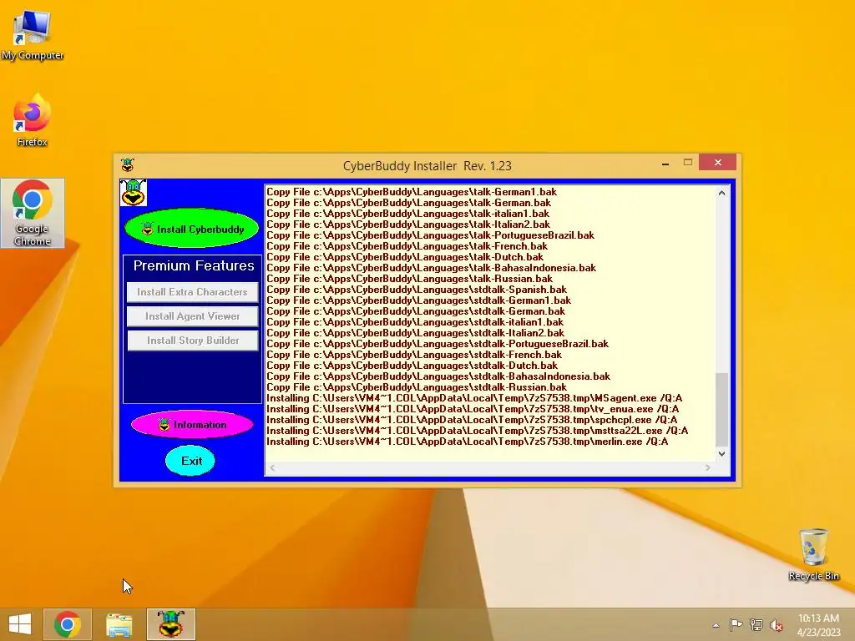Click Install Agent Viewer button
855x641 pixels.
click(193, 316)
